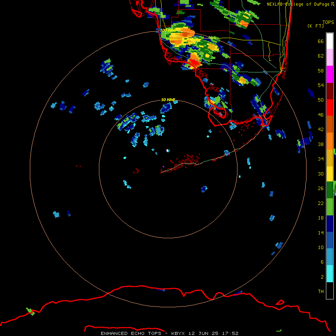
Task: Click the 58 legend value
Action: pos(321,71)
